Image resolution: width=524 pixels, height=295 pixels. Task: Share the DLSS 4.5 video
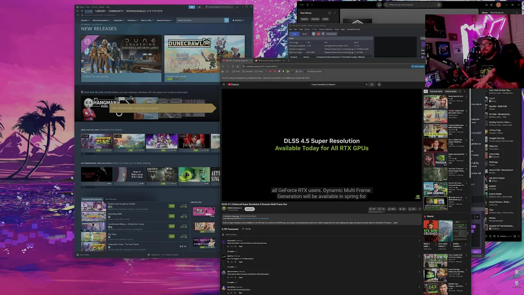click(392, 209)
